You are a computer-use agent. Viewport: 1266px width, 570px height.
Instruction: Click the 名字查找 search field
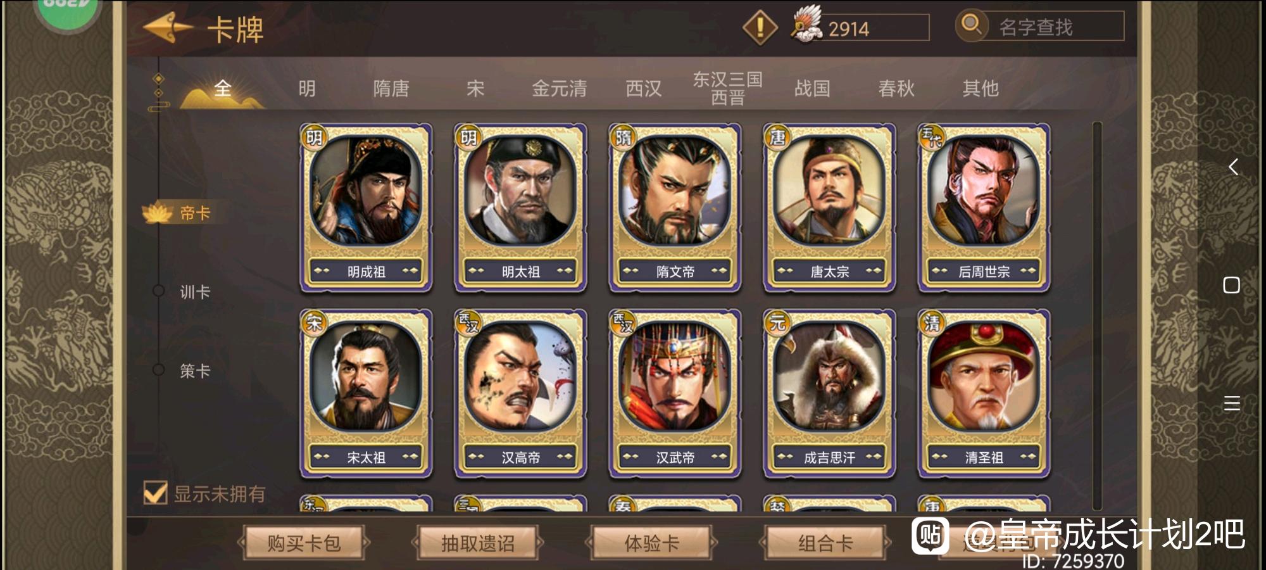click(1052, 27)
